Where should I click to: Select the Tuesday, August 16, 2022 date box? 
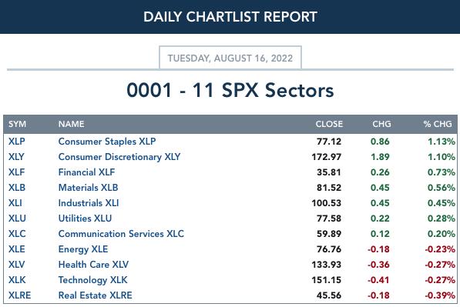pyautogui.click(x=230, y=58)
